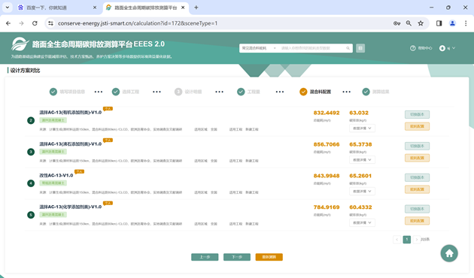The height and width of the screenshot is (278, 474).
Task: Open the Chrome profile avatar
Action: point(452,23)
